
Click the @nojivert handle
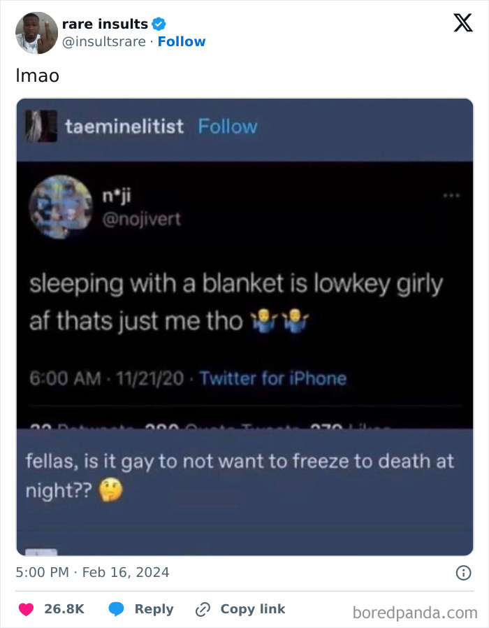[x=142, y=220]
